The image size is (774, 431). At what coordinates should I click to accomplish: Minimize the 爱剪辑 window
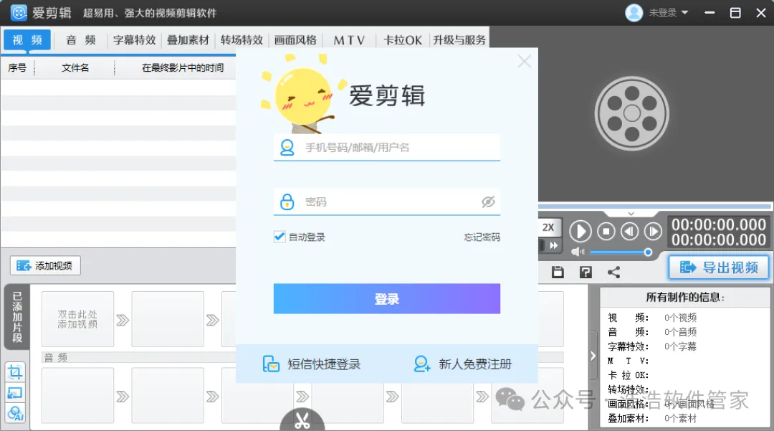tap(709, 13)
